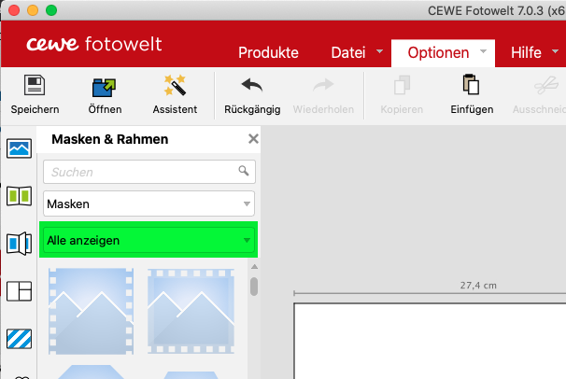
Task: Click the Speichern save icon
Action: [35, 85]
